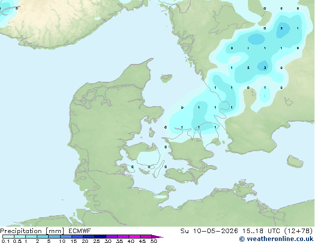
Task: Pick the 10–15 mm blue legend swatch
Action: 66,237
